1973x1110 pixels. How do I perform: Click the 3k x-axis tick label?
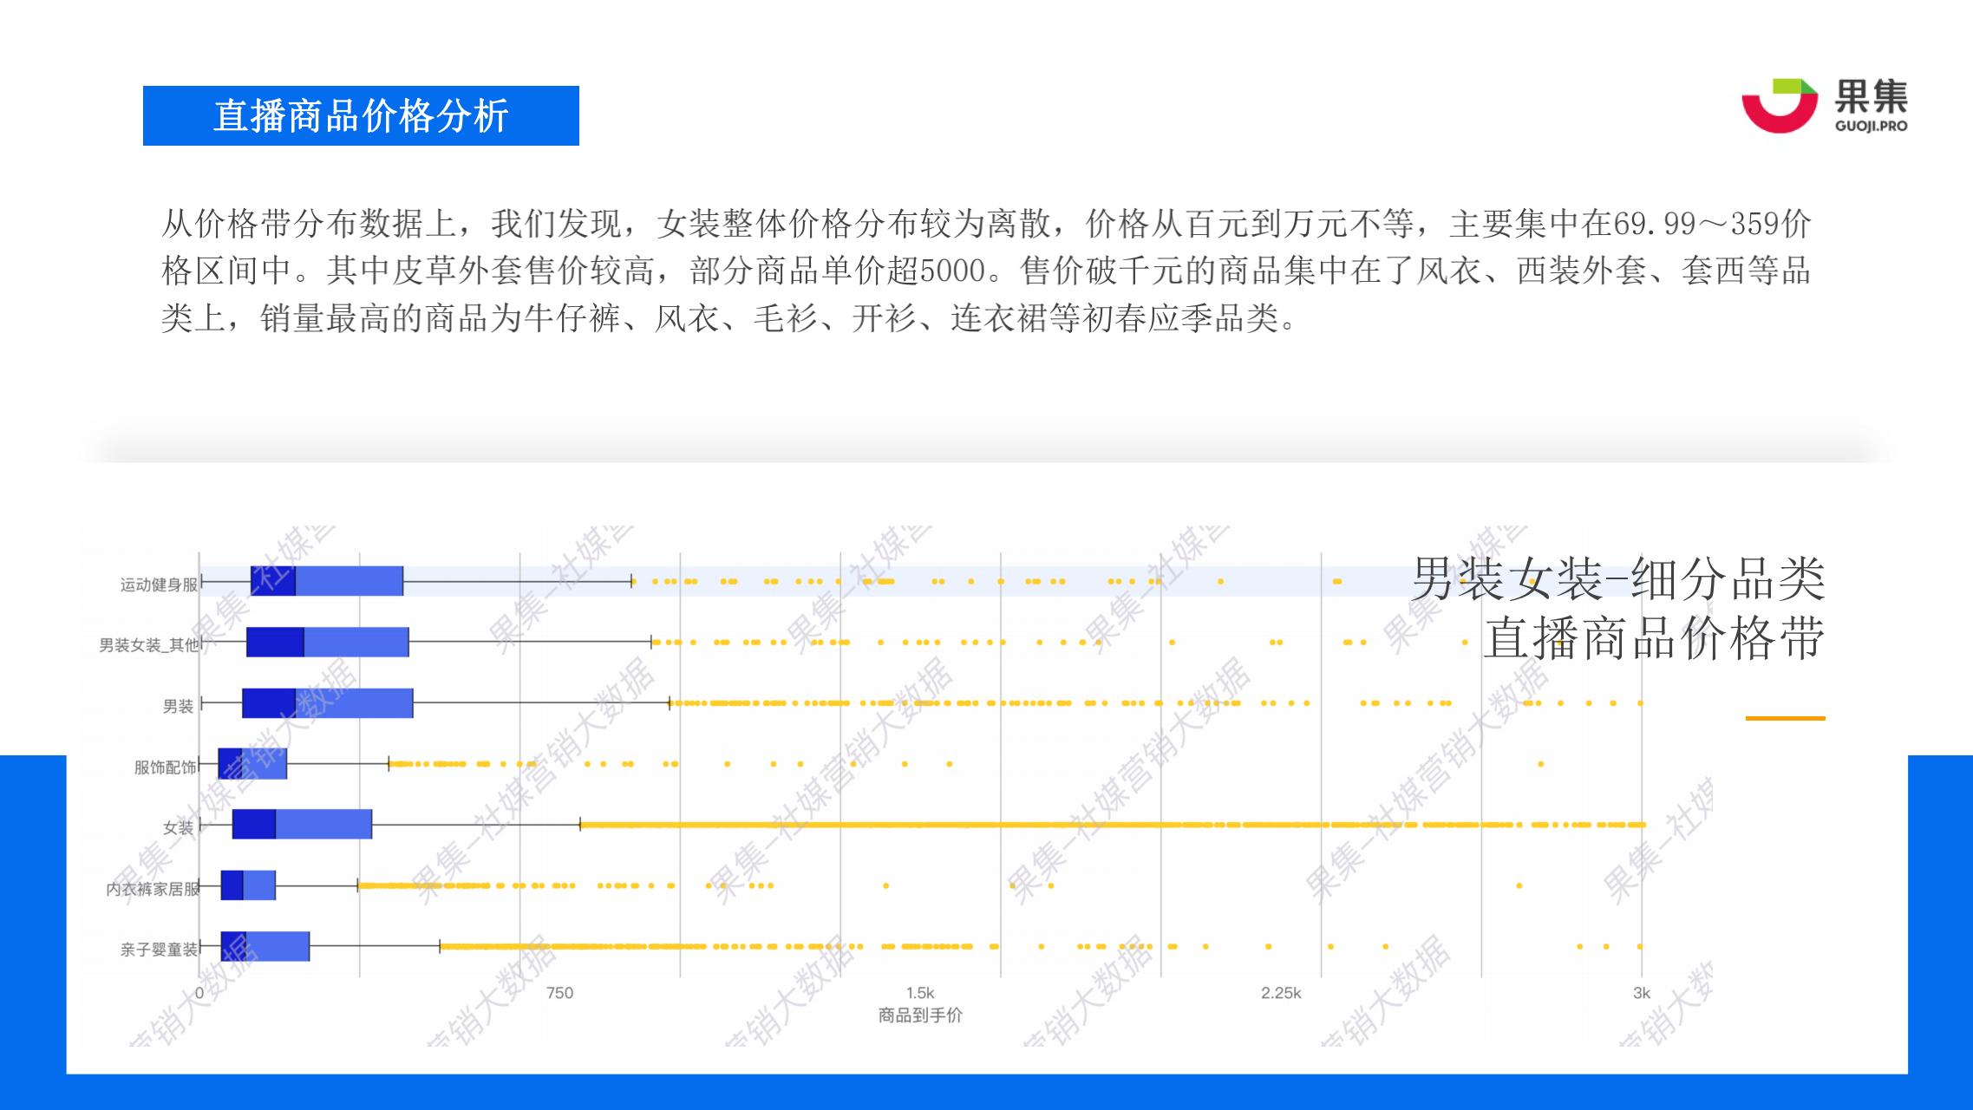pyautogui.click(x=1641, y=993)
